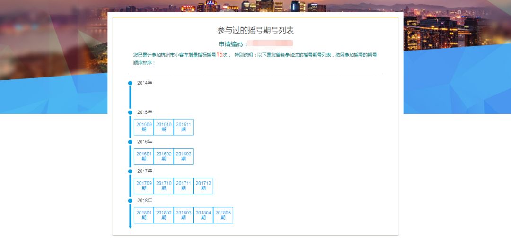This screenshot has height=240, width=511.
Task: Click the 参与过的摇号期号列表 page heading
Action: 255,30
